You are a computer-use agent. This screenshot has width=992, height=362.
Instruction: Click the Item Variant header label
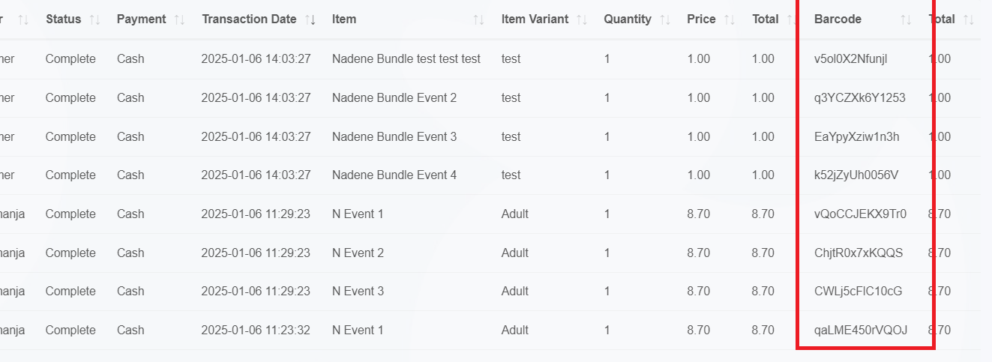(x=535, y=19)
